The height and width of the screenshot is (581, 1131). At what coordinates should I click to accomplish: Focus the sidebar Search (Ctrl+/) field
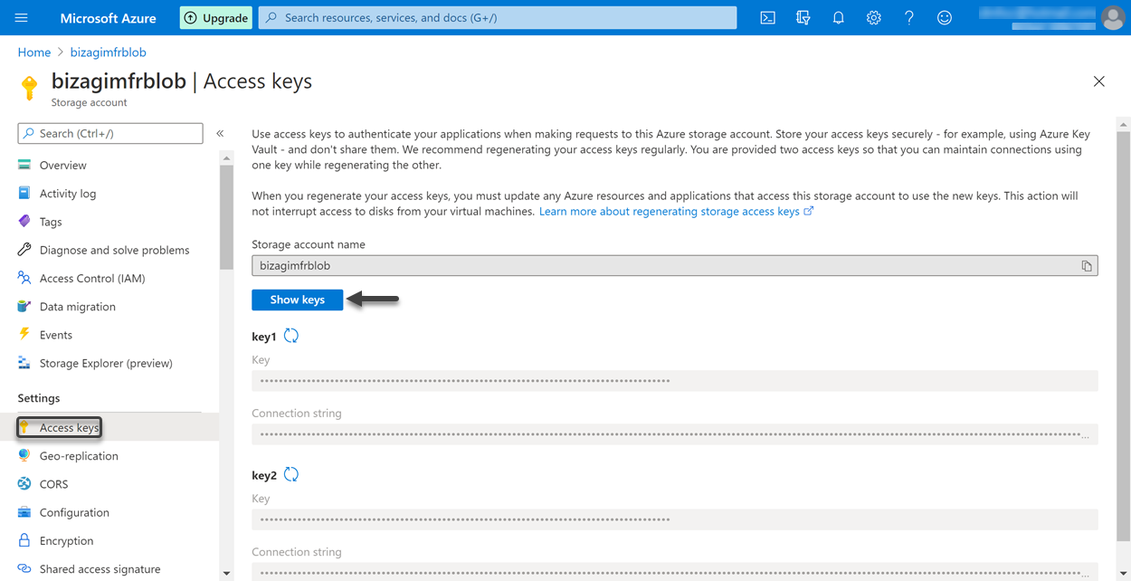tap(110, 133)
